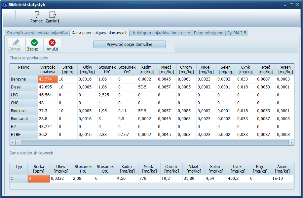Viewport: 303px width, 198px height.
Task: Click Siarka [ppm] header in fuel table
Action: [x=68, y=70]
